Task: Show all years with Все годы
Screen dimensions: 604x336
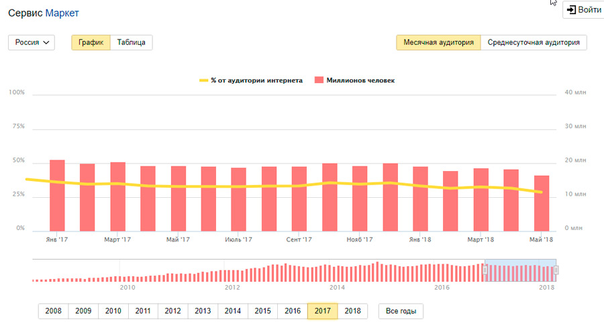Action: 401,311
